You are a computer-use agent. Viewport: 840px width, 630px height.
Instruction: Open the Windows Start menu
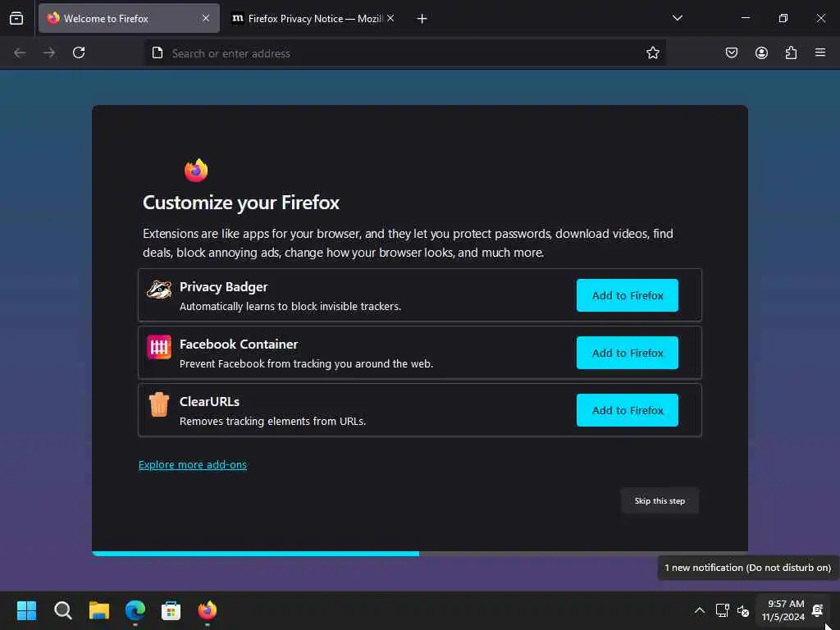tap(26, 610)
